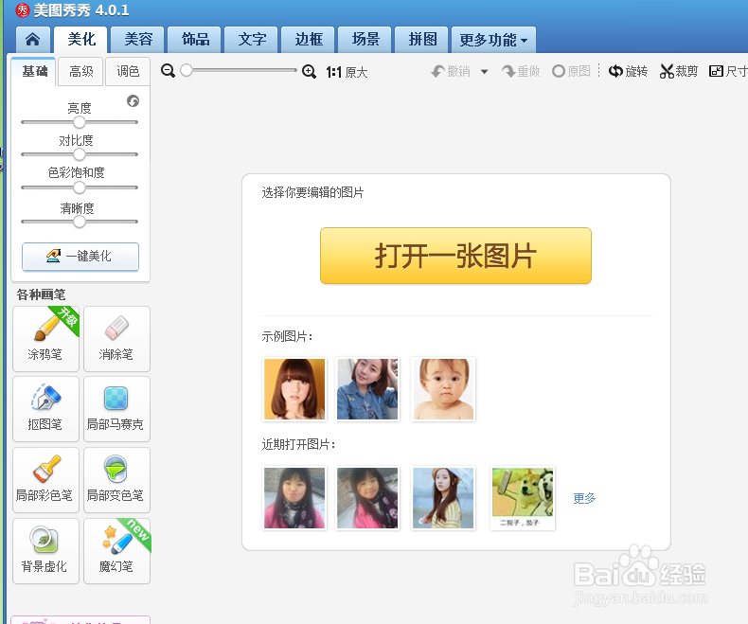Switch to the 场景 tab

(x=365, y=39)
